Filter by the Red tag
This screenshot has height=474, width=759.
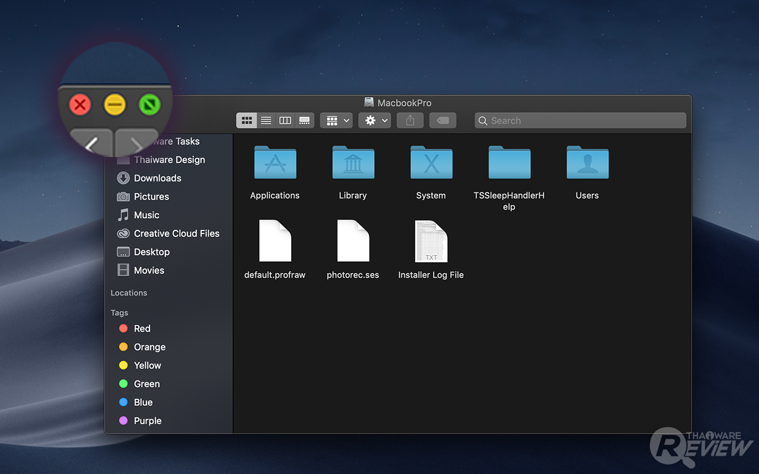tap(142, 329)
